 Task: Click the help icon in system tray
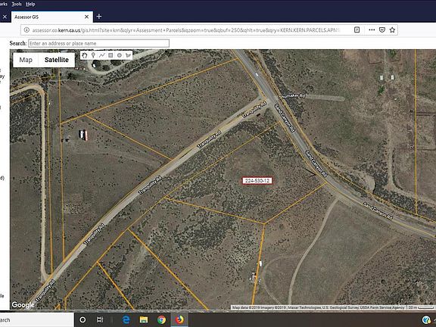point(425,319)
